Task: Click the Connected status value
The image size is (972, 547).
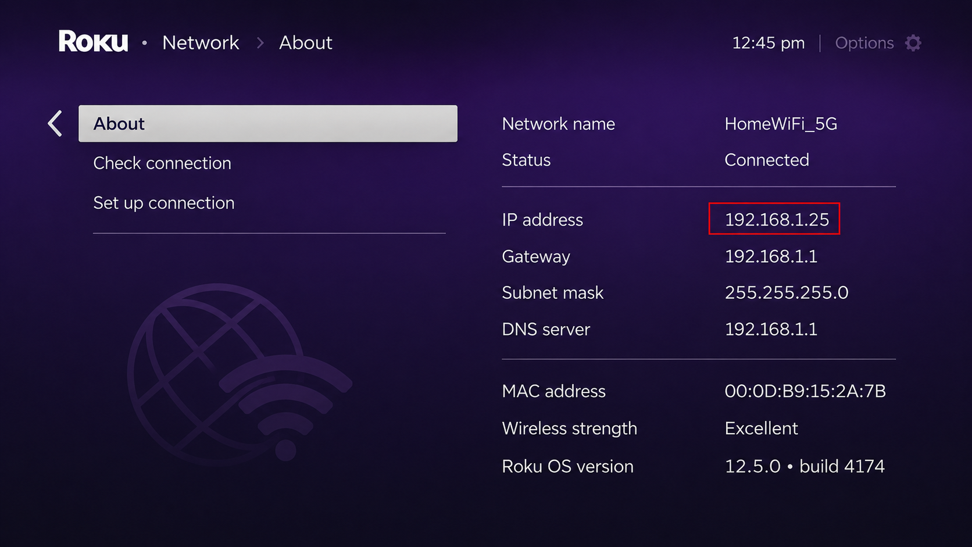Action: click(767, 160)
